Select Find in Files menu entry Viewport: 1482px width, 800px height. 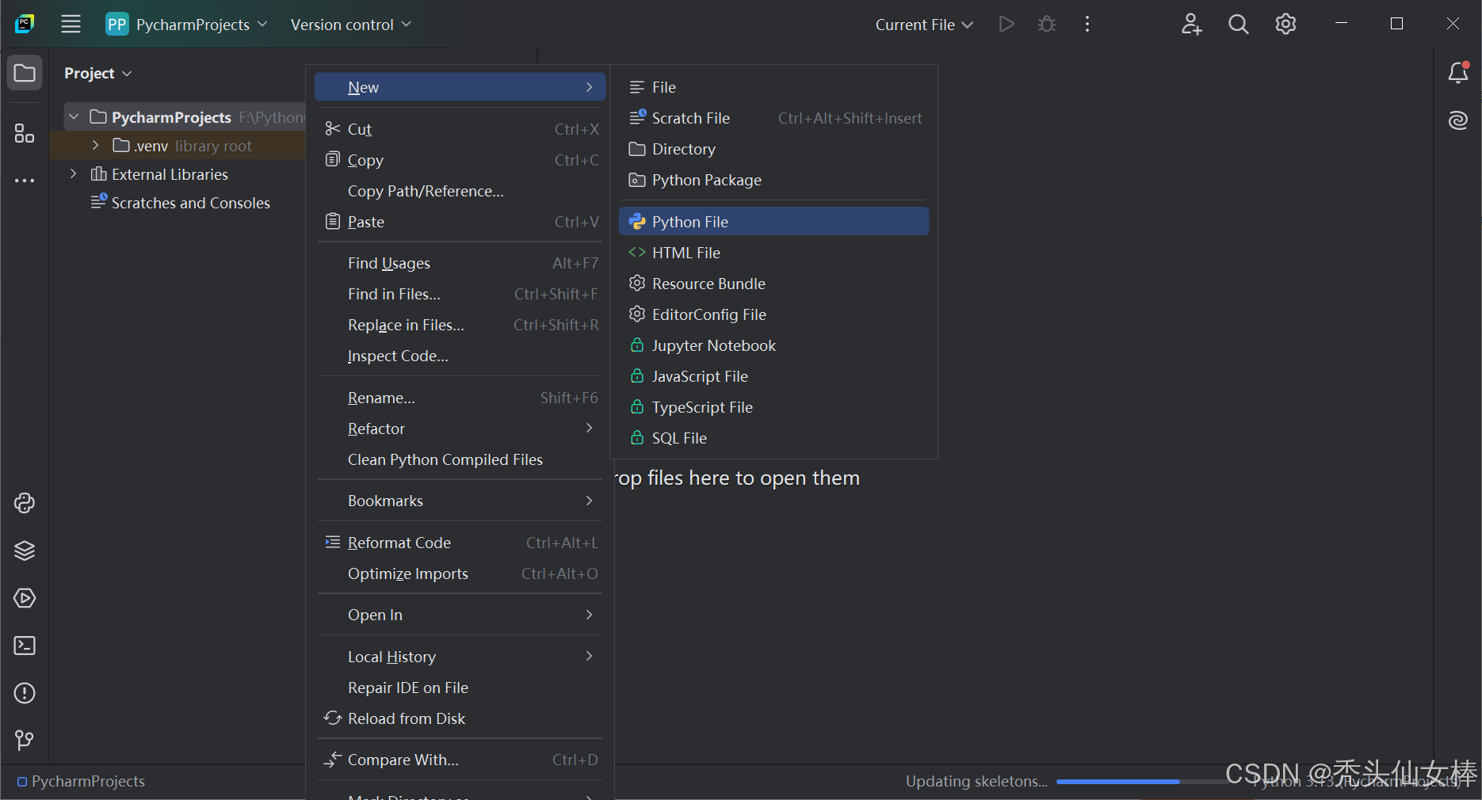point(460,294)
